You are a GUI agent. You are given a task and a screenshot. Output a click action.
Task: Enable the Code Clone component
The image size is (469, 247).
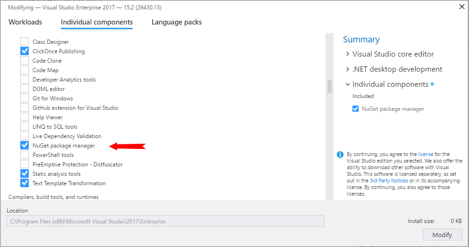pos(25,60)
